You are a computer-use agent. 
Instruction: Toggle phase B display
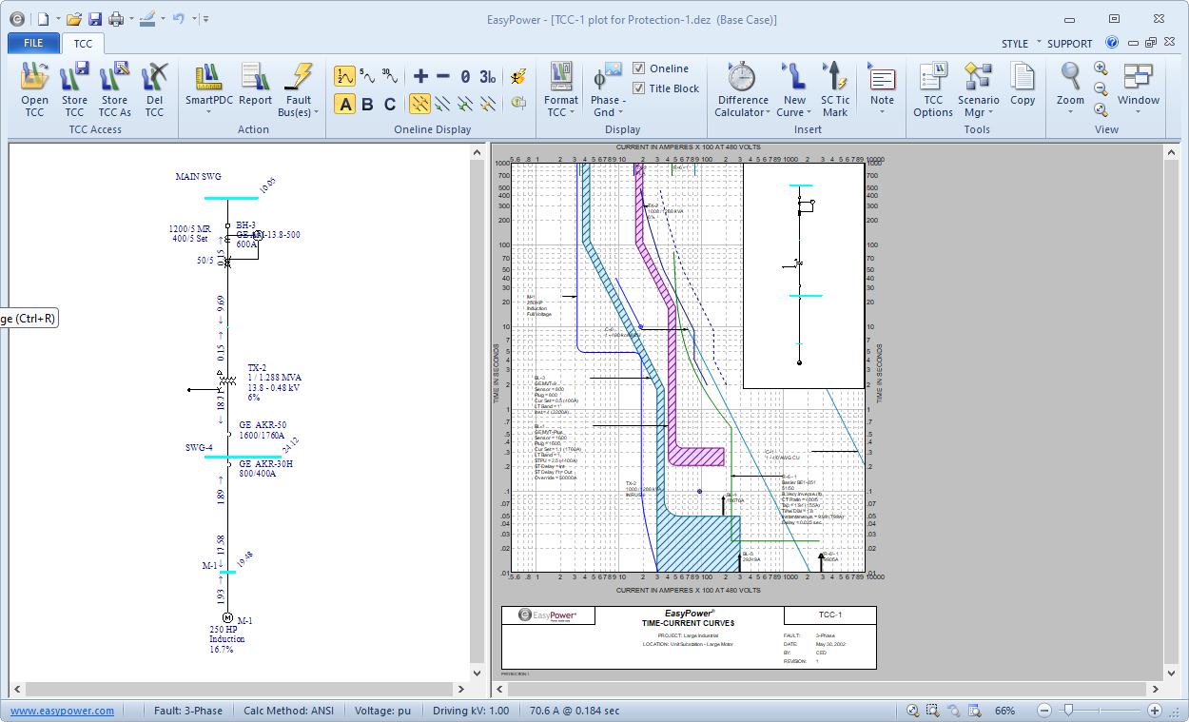pyautogui.click(x=367, y=104)
